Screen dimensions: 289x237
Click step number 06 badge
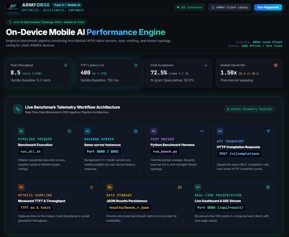[x=110, y=187]
